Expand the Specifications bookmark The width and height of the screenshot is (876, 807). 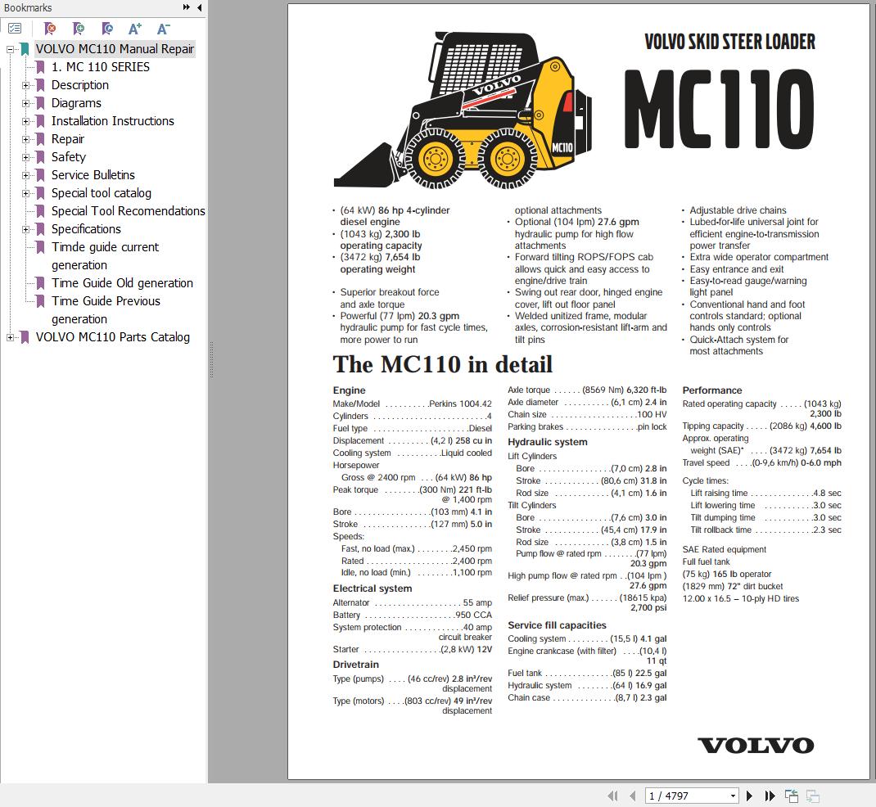click(x=25, y=229)
